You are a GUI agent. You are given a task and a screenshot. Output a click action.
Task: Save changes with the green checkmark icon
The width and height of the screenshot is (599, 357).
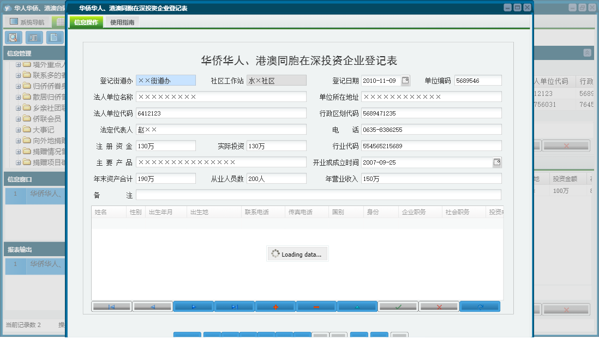click(x=398, y=306)
